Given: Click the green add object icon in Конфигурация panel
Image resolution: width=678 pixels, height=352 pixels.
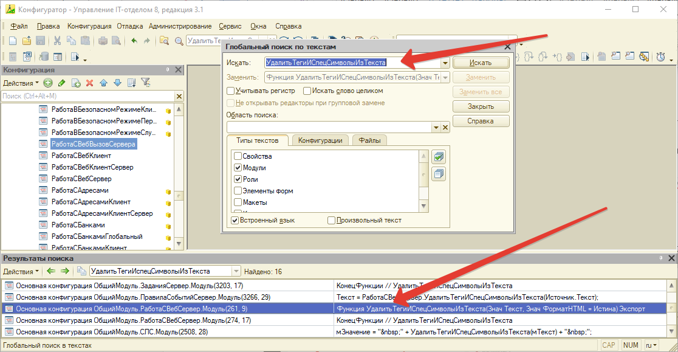Looking at the screenshot, I should pos(48,83).
